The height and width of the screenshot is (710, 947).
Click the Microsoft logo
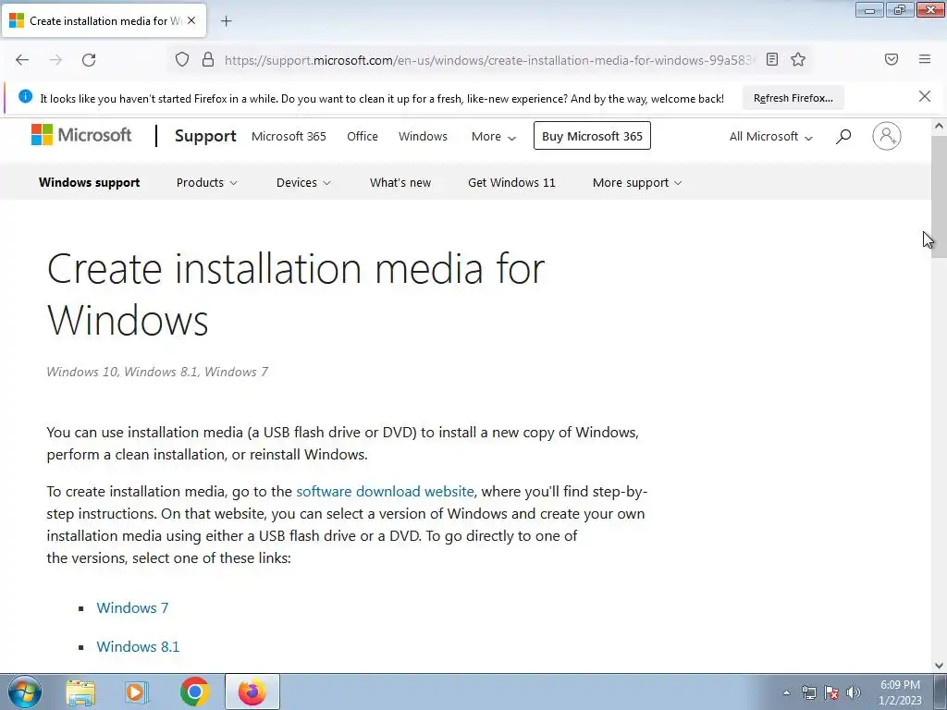(81, 135)
